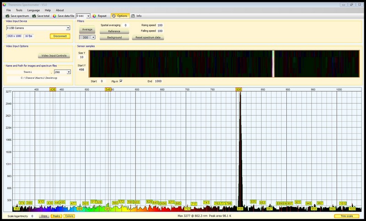
Task: Click the Save total camera icon
Action: click(x=34, y=16)
